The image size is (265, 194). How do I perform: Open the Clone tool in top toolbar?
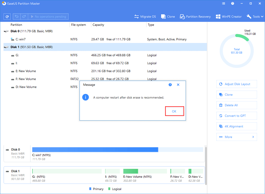point(168,16)
